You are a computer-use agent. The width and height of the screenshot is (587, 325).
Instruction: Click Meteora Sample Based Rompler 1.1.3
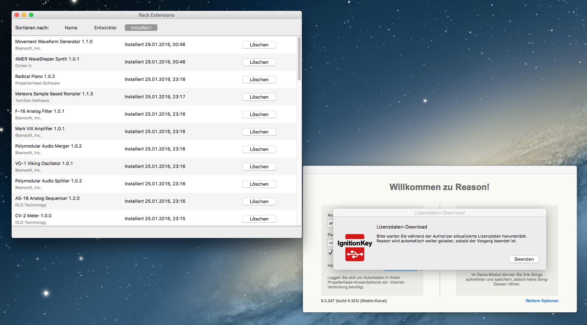click(x=54, y=94)
